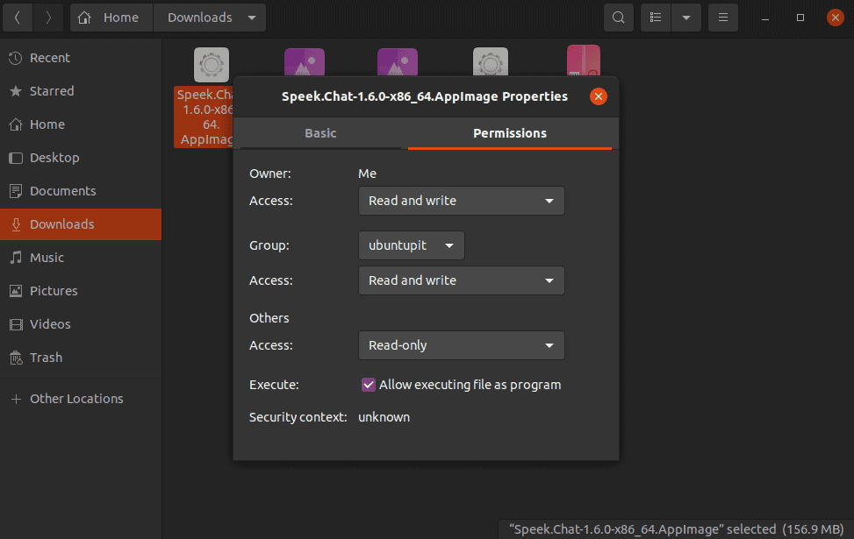Open the Group ubuntupit dropdown

click(412, 245)
